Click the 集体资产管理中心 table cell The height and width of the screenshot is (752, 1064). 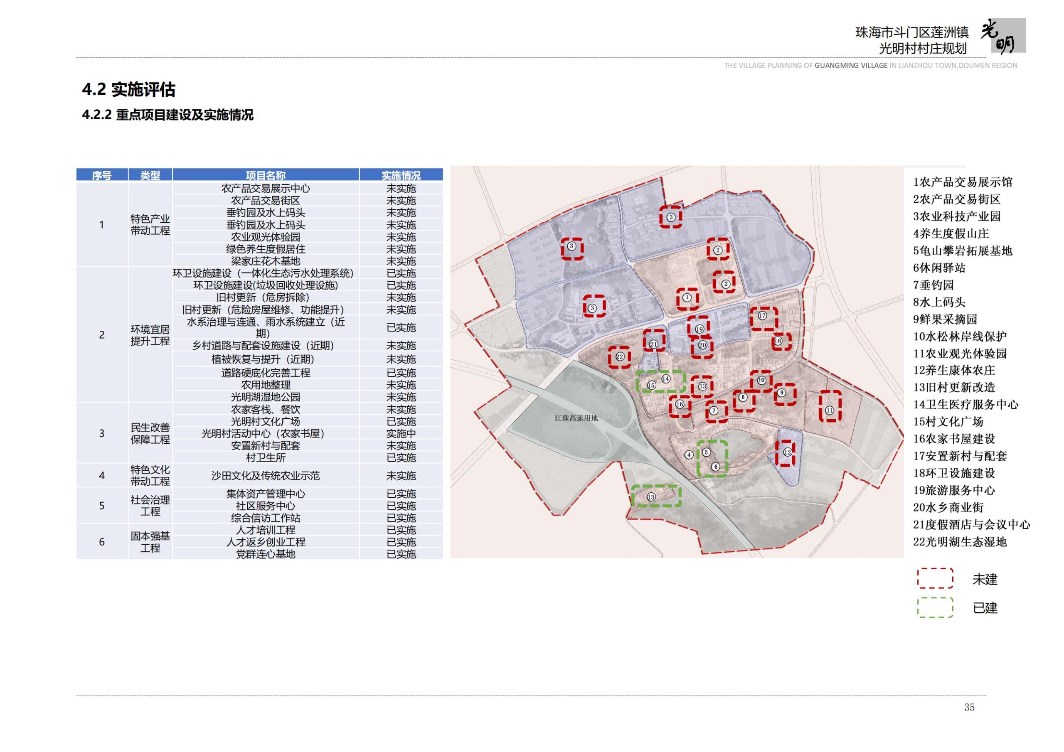pyautogui.click(x=266, y=494)
